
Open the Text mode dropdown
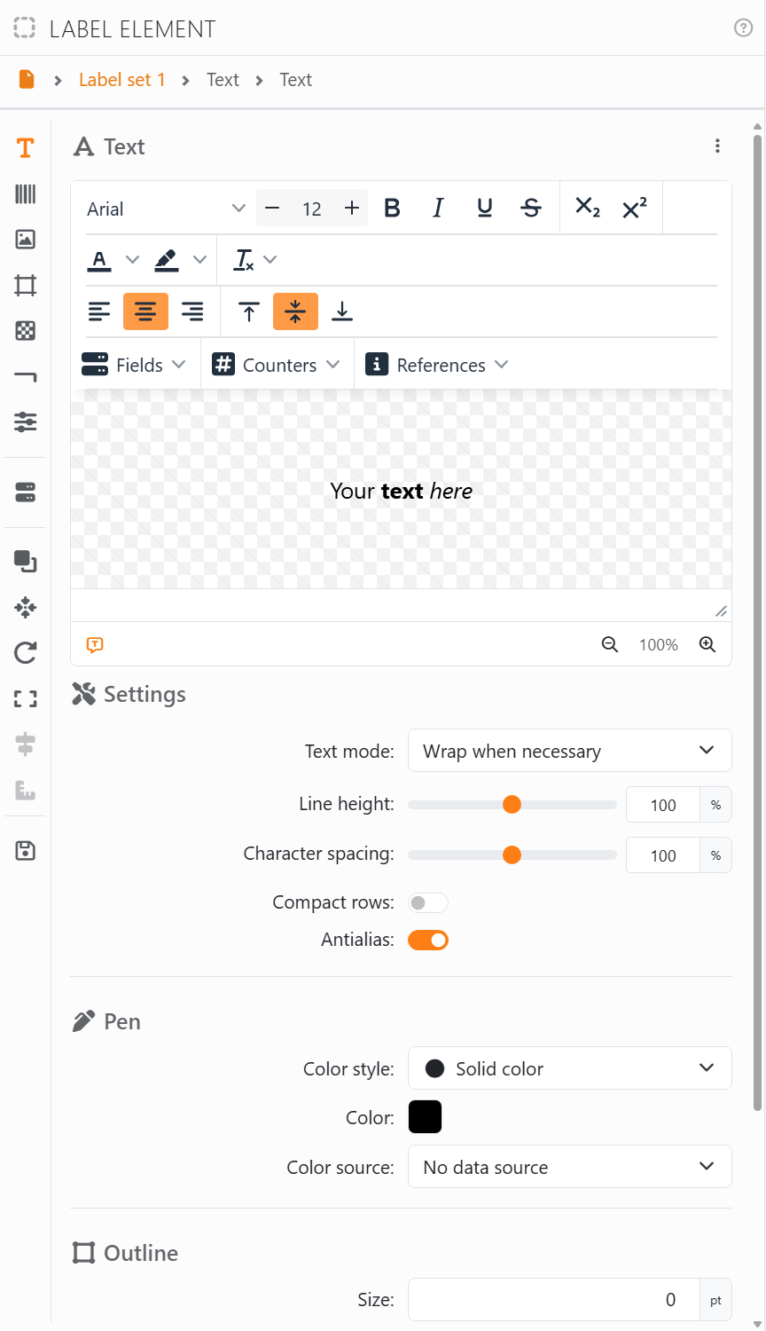coord(570,751)
